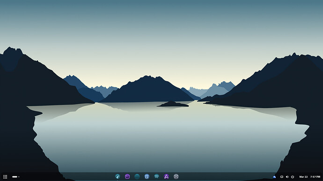This screenshot has height=181, width=323.
Task: Launch the blue B-shaped dock icon
Action: point(147,176)
